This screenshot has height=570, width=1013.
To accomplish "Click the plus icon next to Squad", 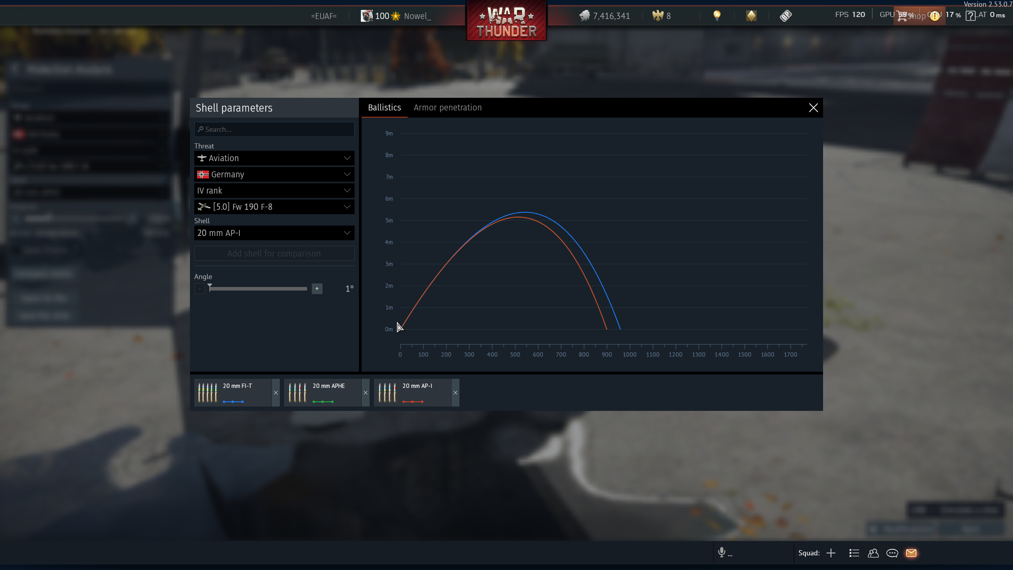I will point(831,553).
